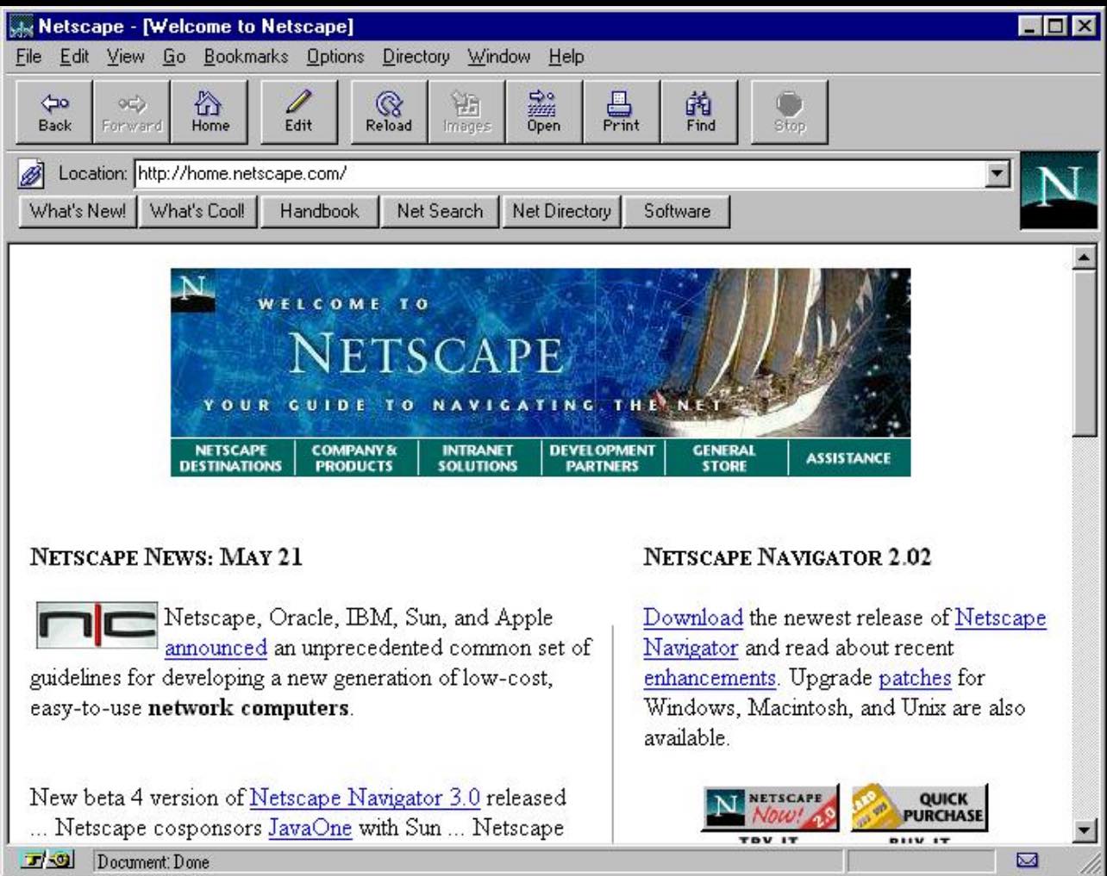Open Netscape Destinations in banner navigation
The height and width of the screenshot is (876, 1107).
(x=231, y=458)
